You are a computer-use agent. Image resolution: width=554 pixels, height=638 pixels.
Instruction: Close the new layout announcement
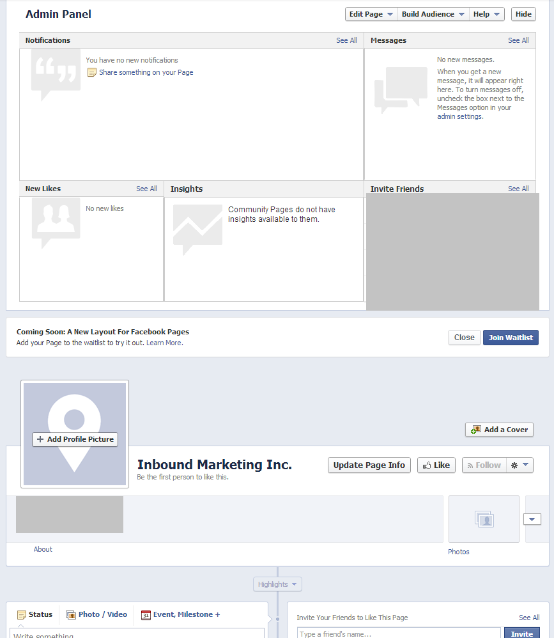pos(464,338)
